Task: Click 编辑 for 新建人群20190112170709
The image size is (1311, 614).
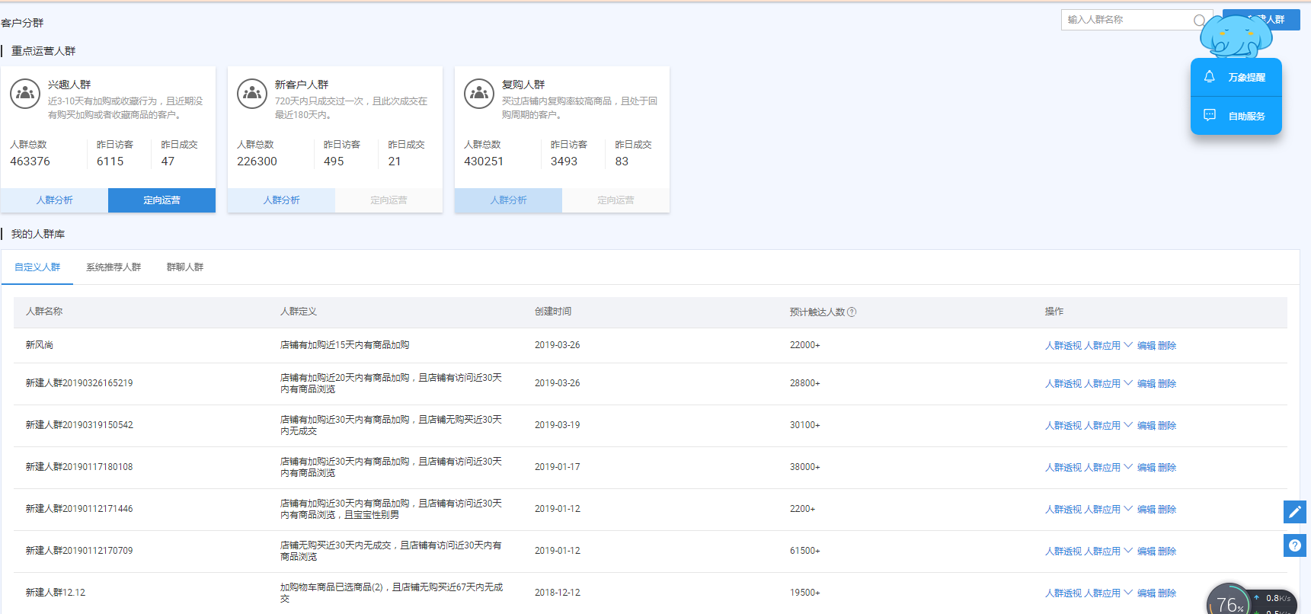Action: [1146, 552]
